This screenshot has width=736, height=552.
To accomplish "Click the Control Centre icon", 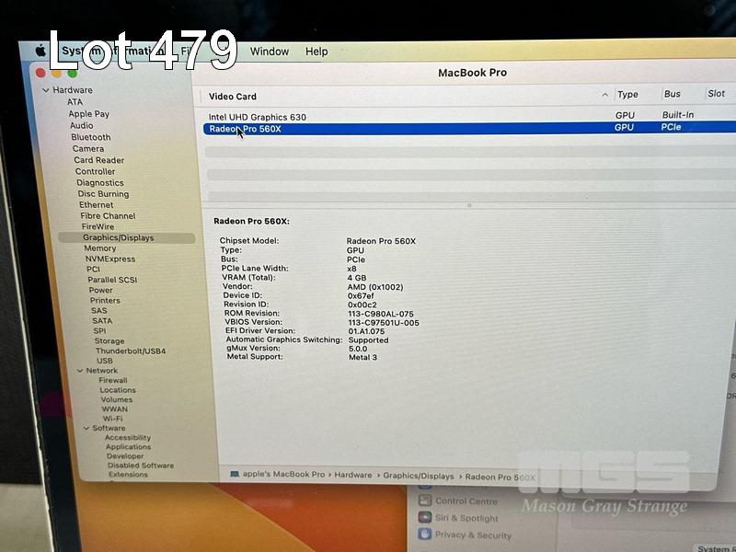I will tap(425, 501).
